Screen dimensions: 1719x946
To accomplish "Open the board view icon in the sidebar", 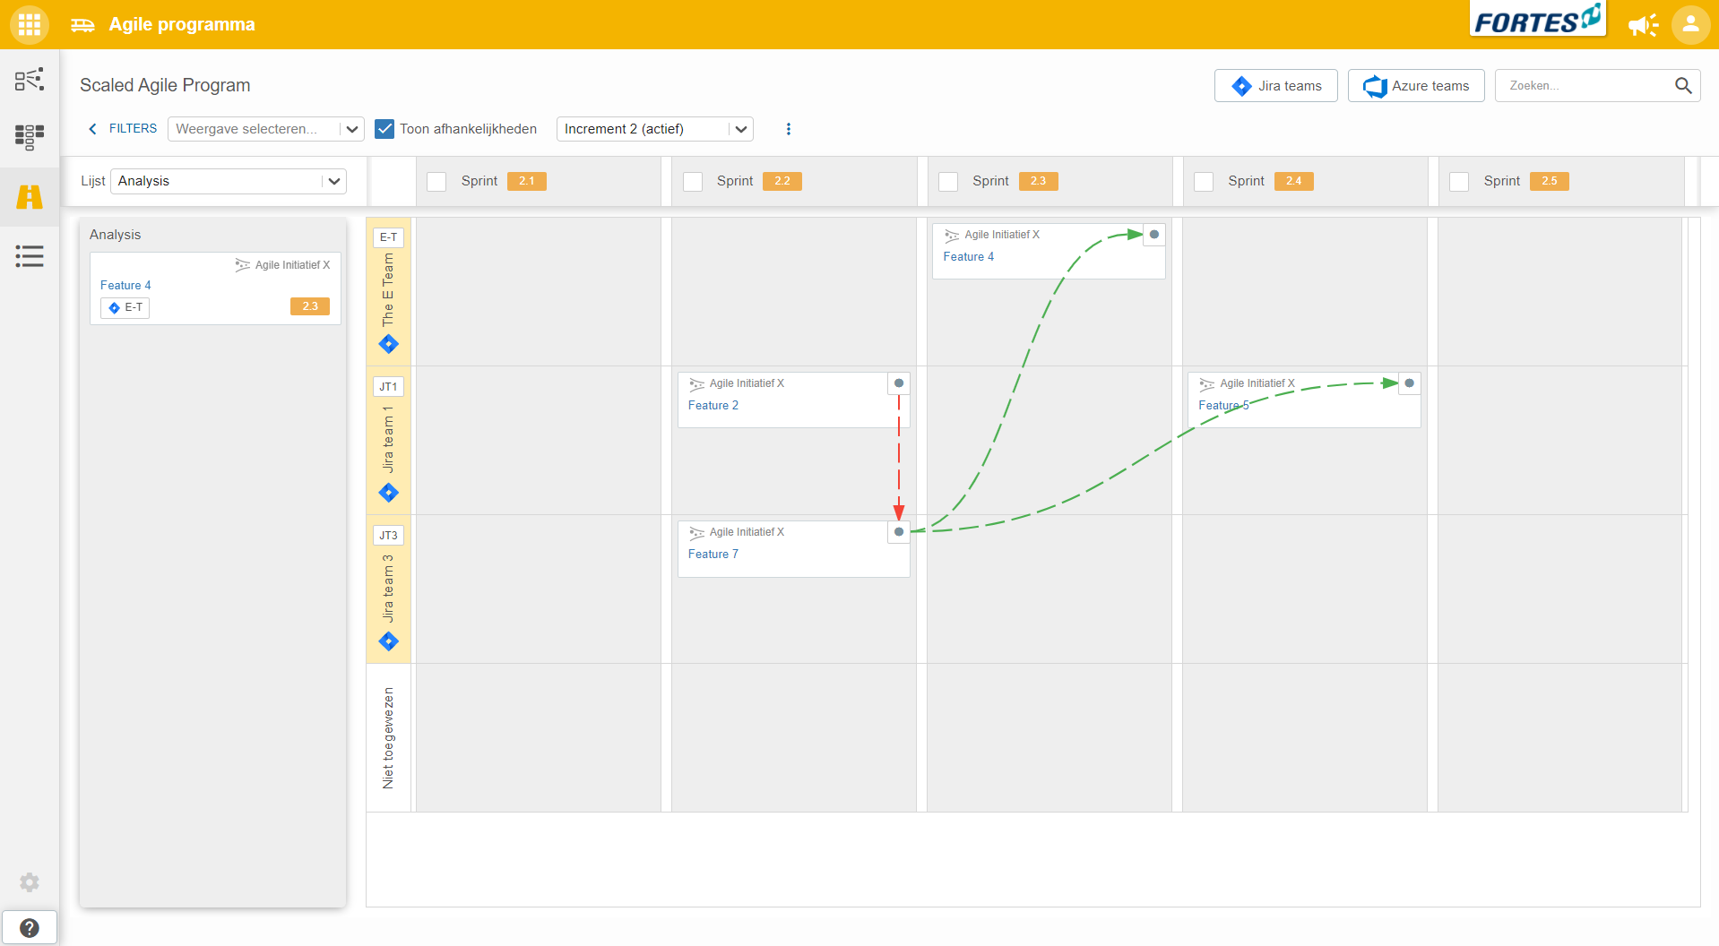I will (x=28, y=137).
